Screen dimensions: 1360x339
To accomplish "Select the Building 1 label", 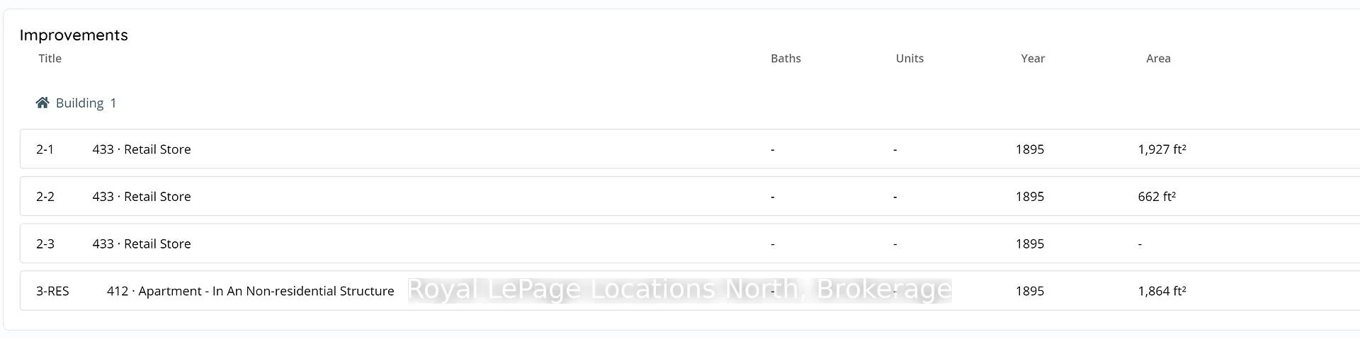I will click(86, 103).
